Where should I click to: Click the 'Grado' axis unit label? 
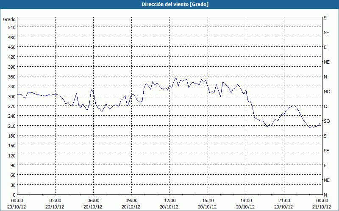[x=9, y=19]
